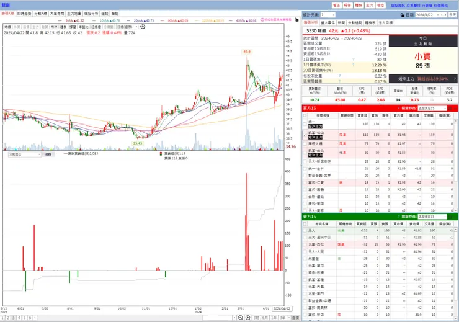The width and height of the screenshot is (459, 322).
Task: Open the 交易屬性 link
Action: (x=413, y=5)
